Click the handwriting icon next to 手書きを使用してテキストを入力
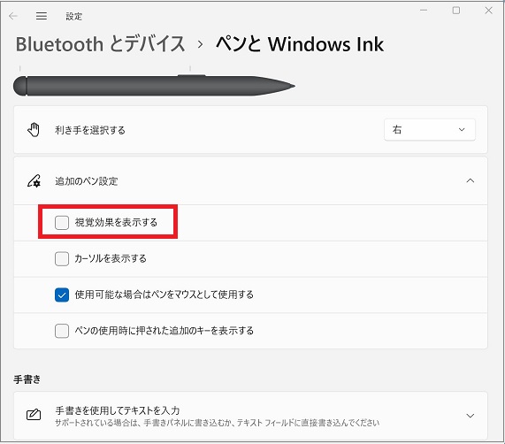This screenshot has width=505, height=444. [x=34, y=415]
